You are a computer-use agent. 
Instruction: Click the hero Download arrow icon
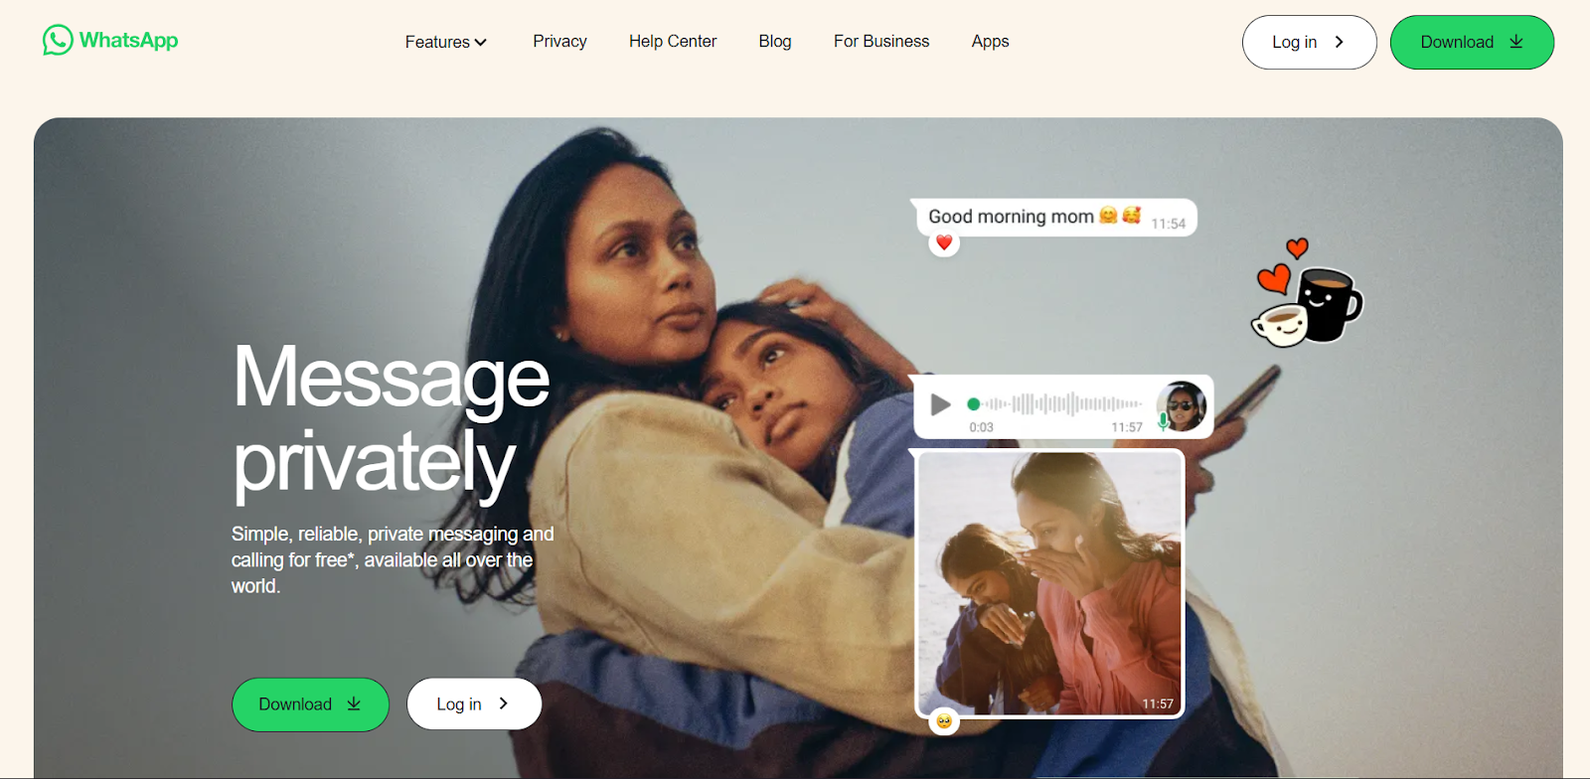[x=354, y=703]
